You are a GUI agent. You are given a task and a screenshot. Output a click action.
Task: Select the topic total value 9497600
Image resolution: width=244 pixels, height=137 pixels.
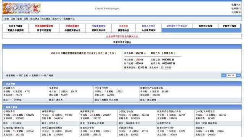coord(167,60)
